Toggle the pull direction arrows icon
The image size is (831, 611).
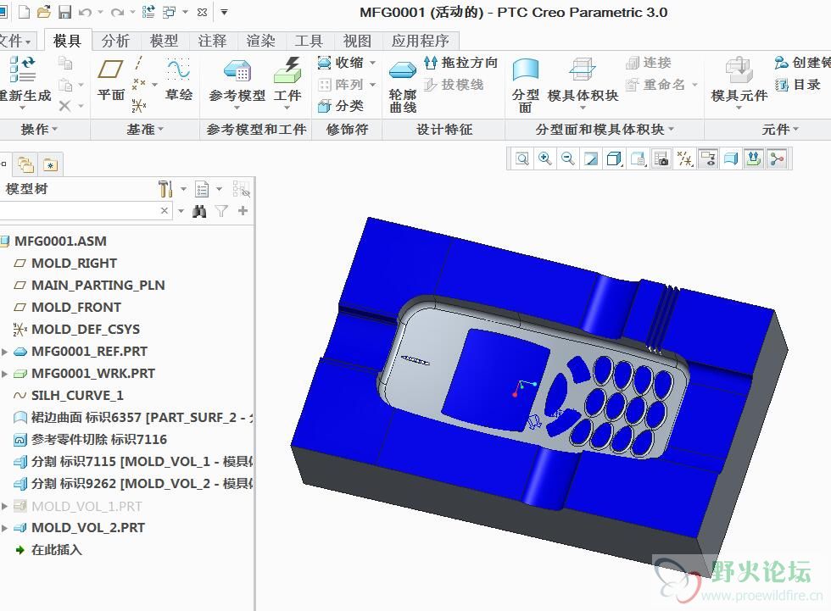(754, 158)
